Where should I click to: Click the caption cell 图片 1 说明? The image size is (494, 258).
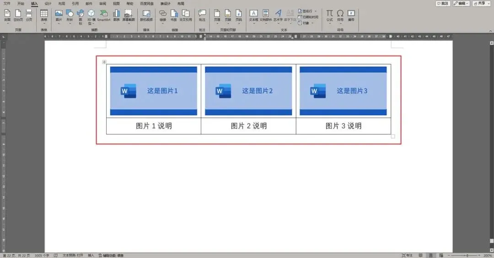pos(154,126)
